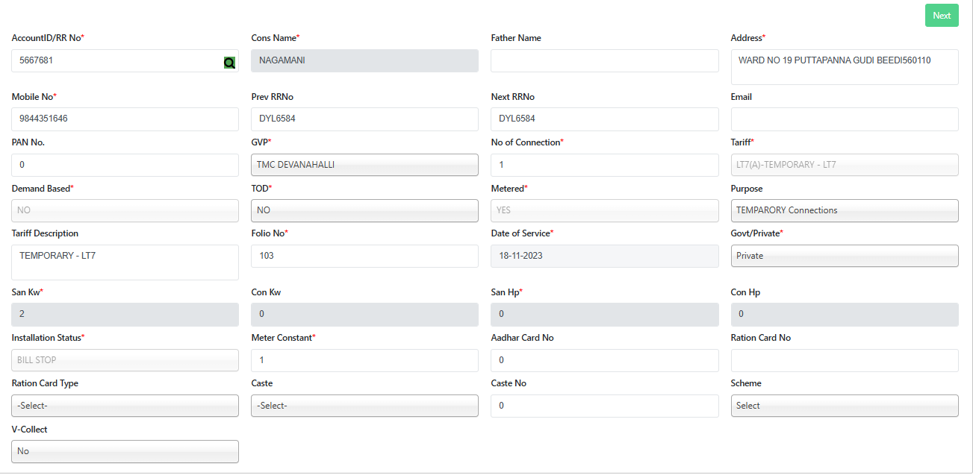This screenshot has width=973, height=475.
Task: Open the Demand Based dropdown
Action: (125, 210)
